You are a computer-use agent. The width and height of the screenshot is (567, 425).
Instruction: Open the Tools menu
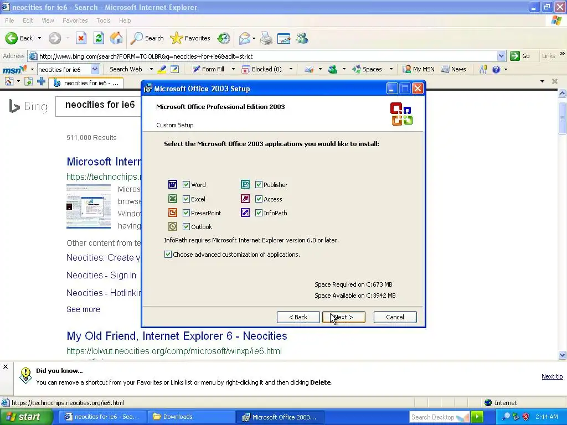point(104,20)
